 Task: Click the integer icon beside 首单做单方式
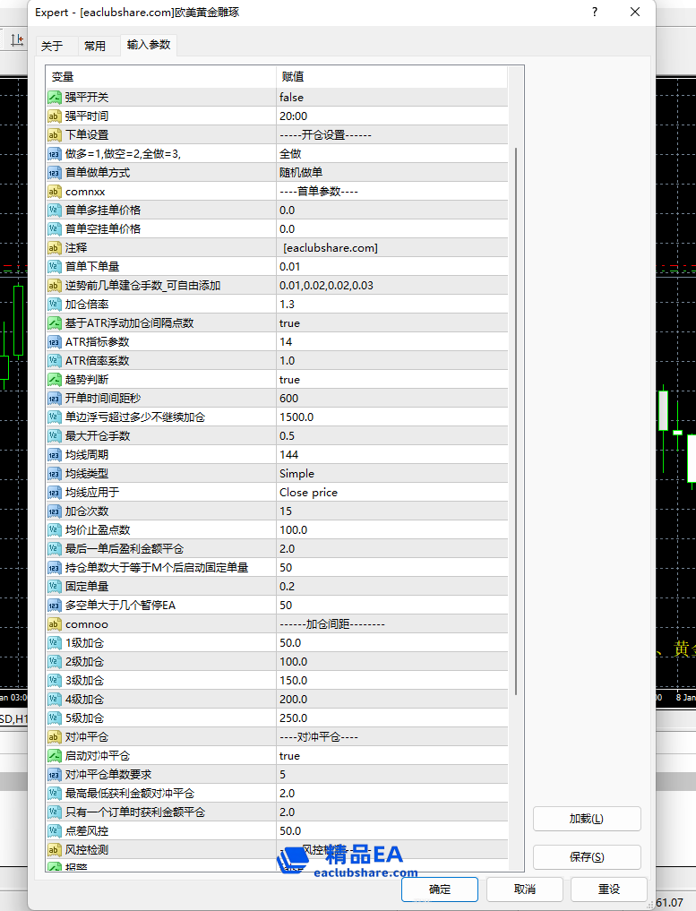point(54,173)
